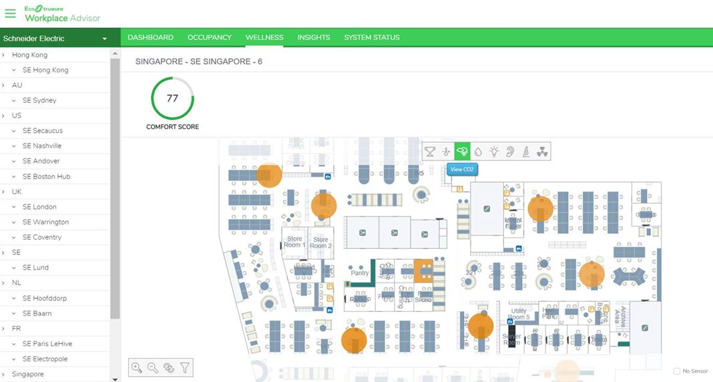The width and height of the screenshot is (713, 382).
Task: Click the Utility Room 5 label
Action: pyautogui.click(x=519, y=314)
